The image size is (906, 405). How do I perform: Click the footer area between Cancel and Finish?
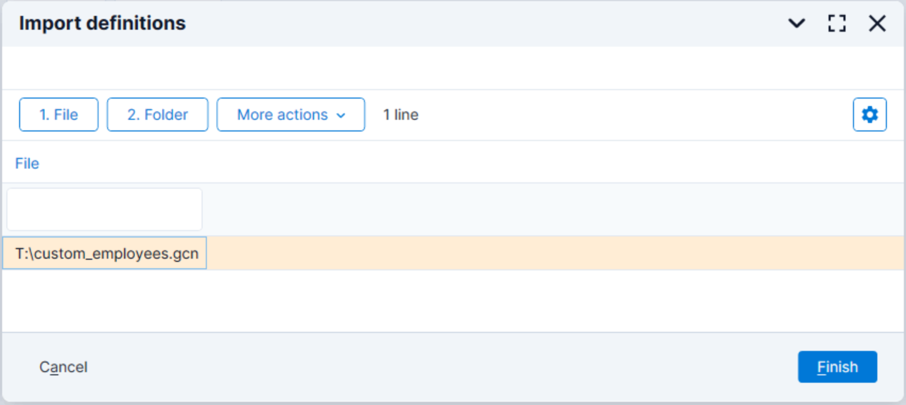(x=443, y=367)
